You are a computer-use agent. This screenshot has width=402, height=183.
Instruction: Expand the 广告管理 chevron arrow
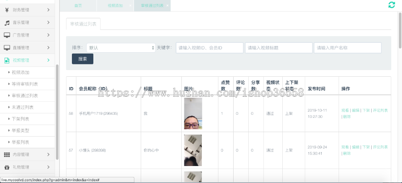tap(48, 35)
